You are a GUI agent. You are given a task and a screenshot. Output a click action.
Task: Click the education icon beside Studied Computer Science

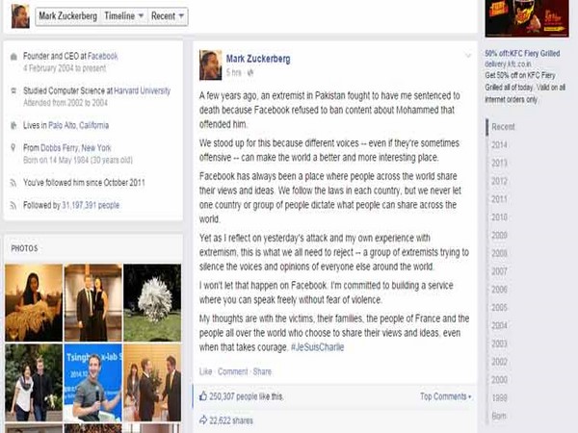[x=13, y=90]
